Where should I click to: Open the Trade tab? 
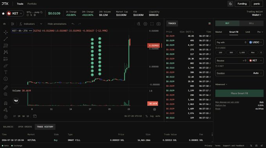click(20, 4)
